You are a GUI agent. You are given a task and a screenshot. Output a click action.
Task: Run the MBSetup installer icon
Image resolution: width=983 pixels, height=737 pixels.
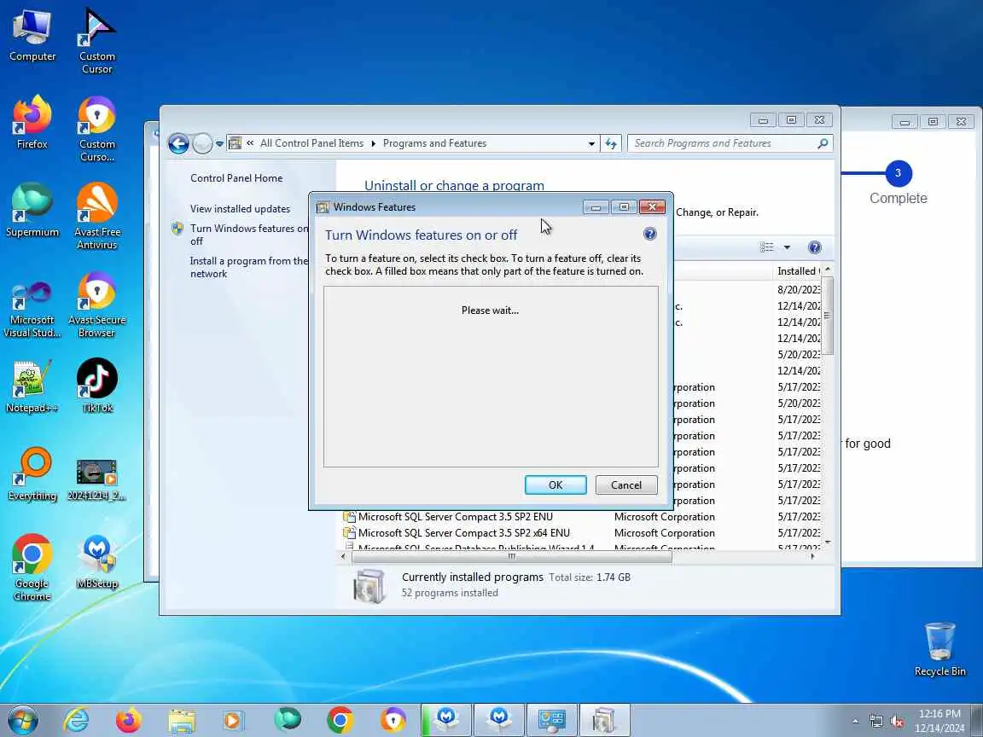tap(96, 562)
